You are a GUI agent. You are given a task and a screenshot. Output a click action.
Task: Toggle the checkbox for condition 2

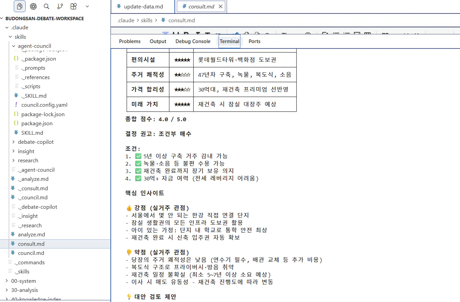[138, 163]
